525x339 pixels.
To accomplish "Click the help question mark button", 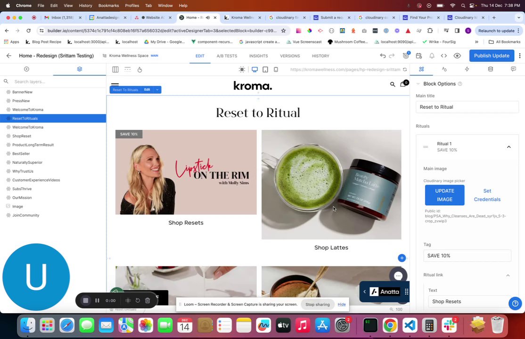I will coord(515,303).
